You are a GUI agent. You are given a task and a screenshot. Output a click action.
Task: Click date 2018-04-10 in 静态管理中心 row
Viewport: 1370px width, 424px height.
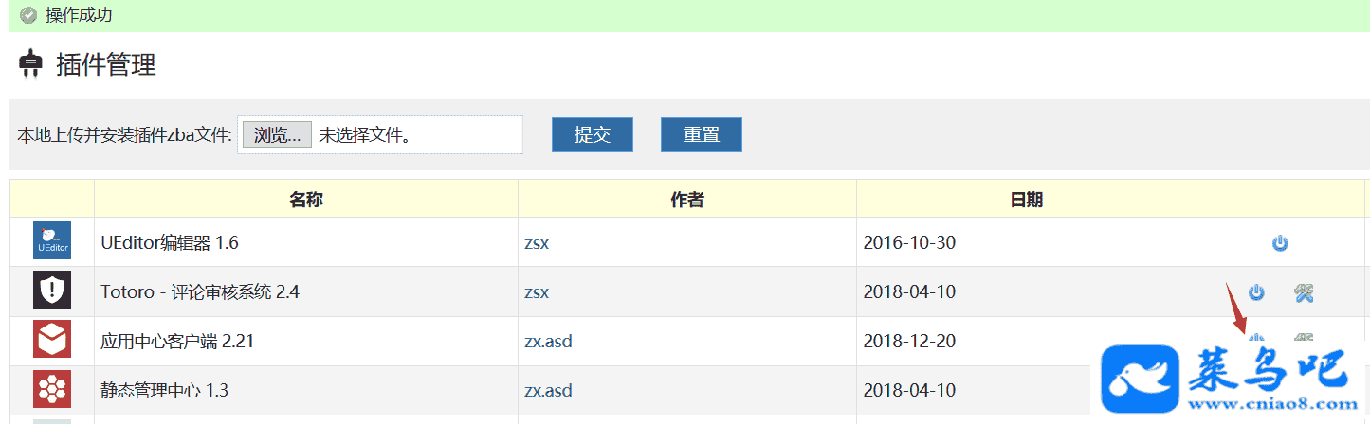[x=909, y=390]
